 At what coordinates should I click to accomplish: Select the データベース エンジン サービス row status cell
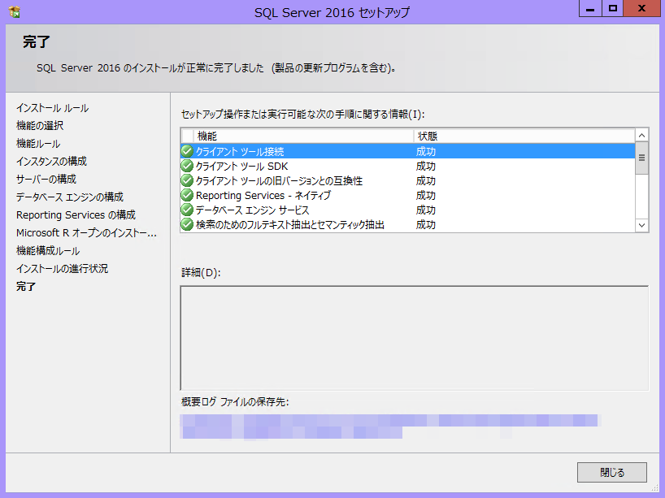[426, 210]
